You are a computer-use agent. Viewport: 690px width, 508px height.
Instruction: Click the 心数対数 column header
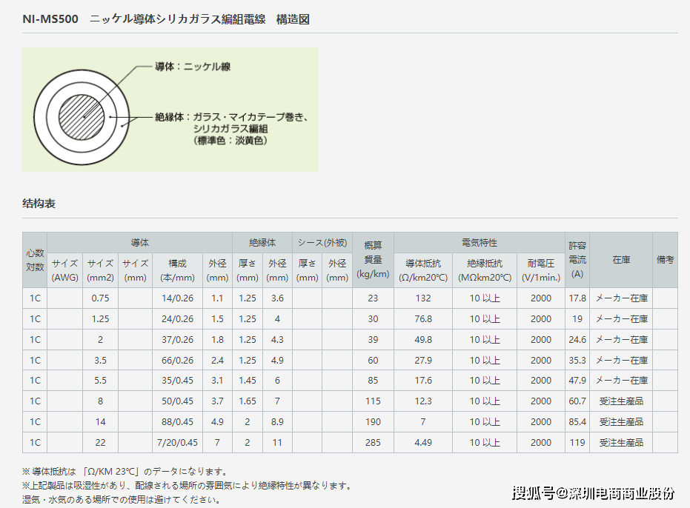[35, 260]
